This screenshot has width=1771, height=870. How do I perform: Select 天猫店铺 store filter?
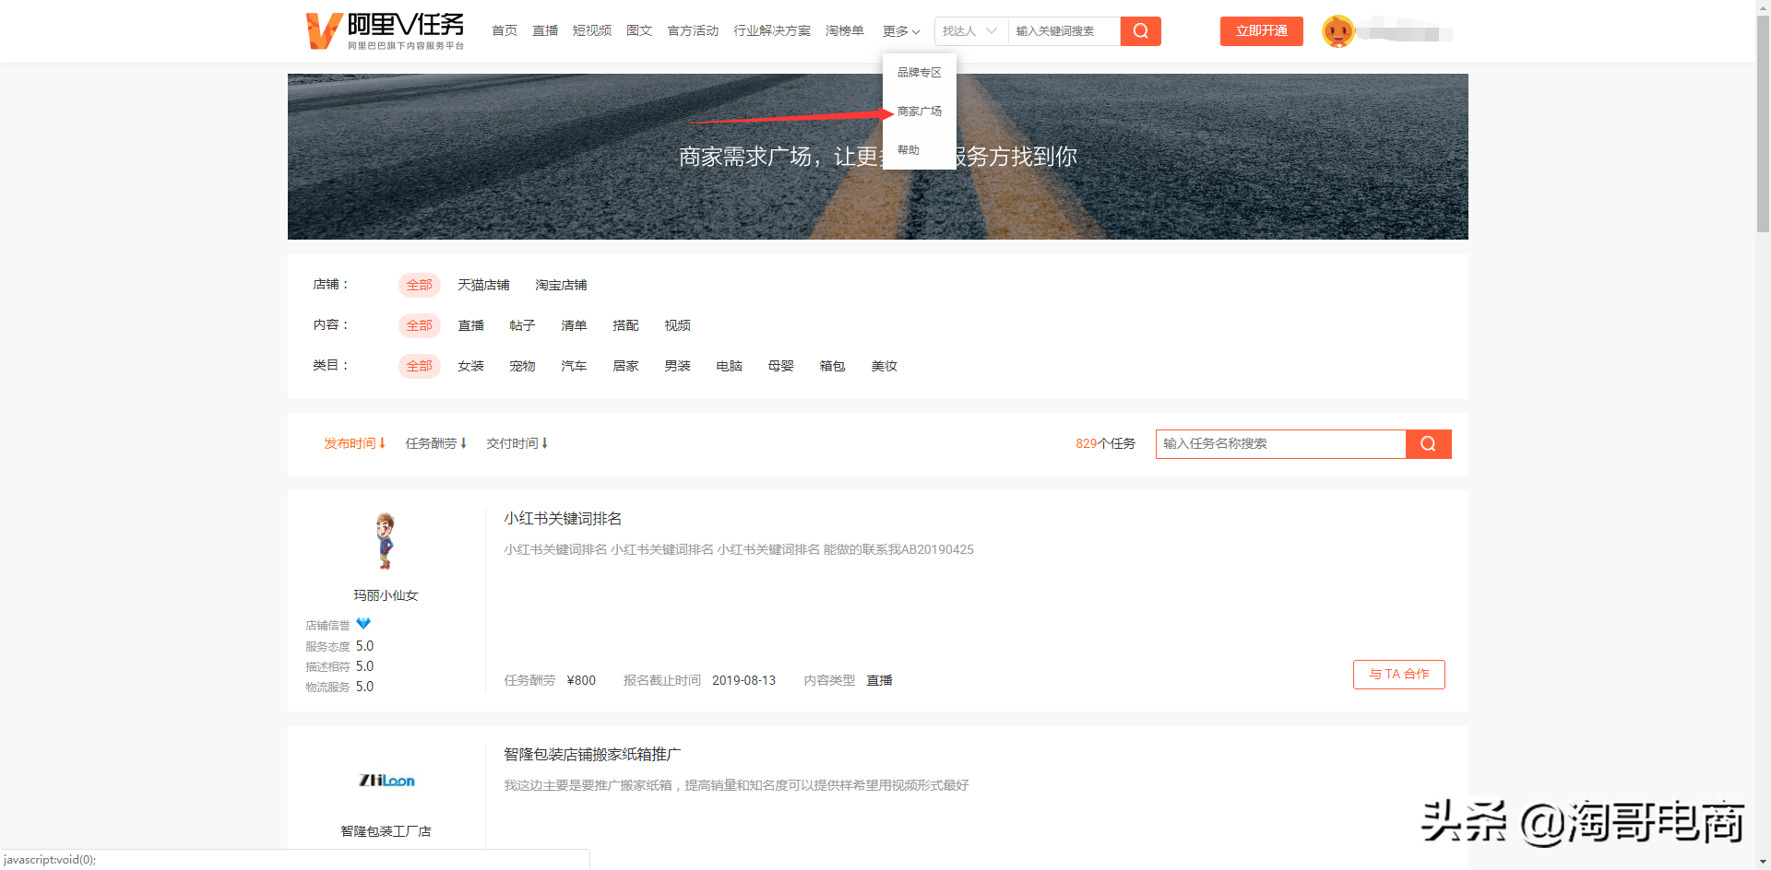[483, 286]
